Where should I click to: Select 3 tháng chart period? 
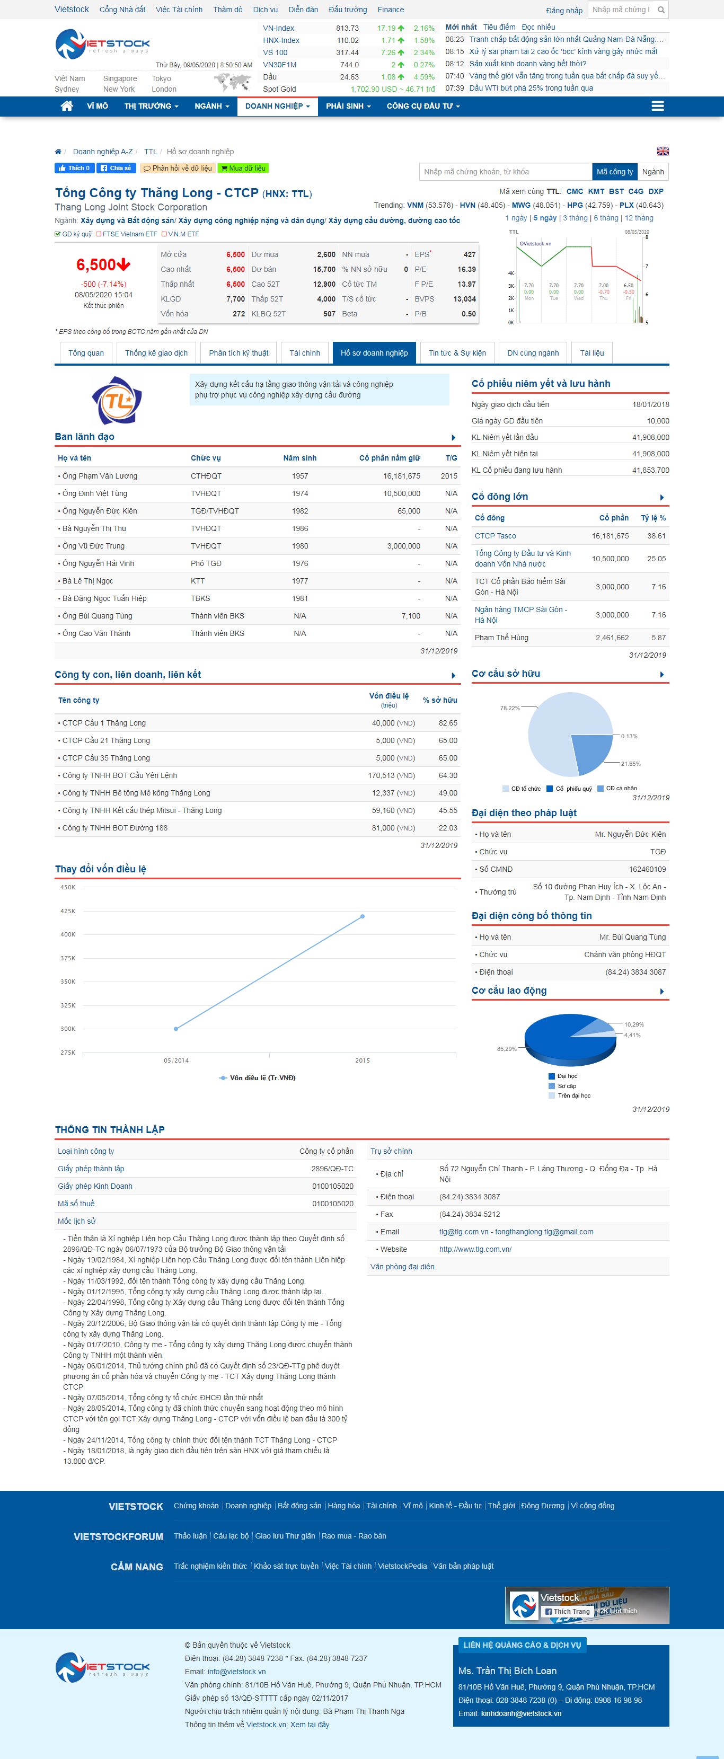(575, 218)
